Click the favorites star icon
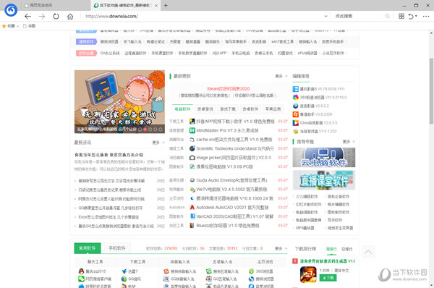Image resolution: width=434 pixels, height=288 pixels. [x=4, y=26]
